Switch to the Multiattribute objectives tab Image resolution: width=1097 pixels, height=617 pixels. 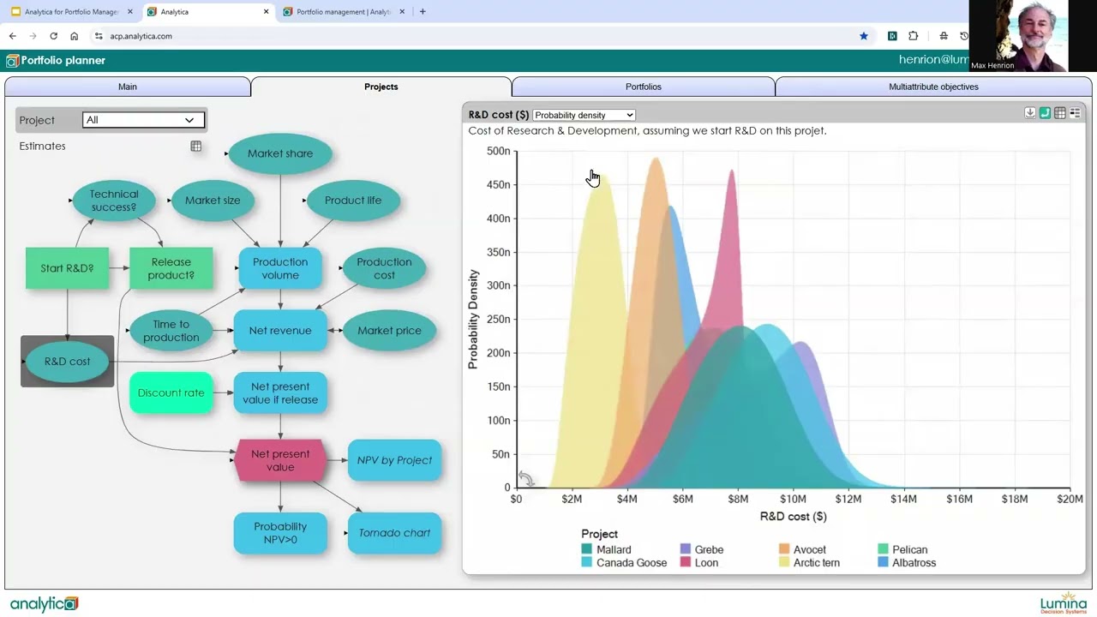933,87
